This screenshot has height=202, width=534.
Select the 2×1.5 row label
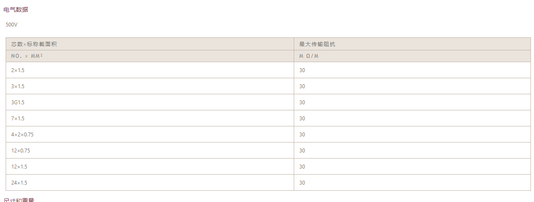click(x=18, y=70)
